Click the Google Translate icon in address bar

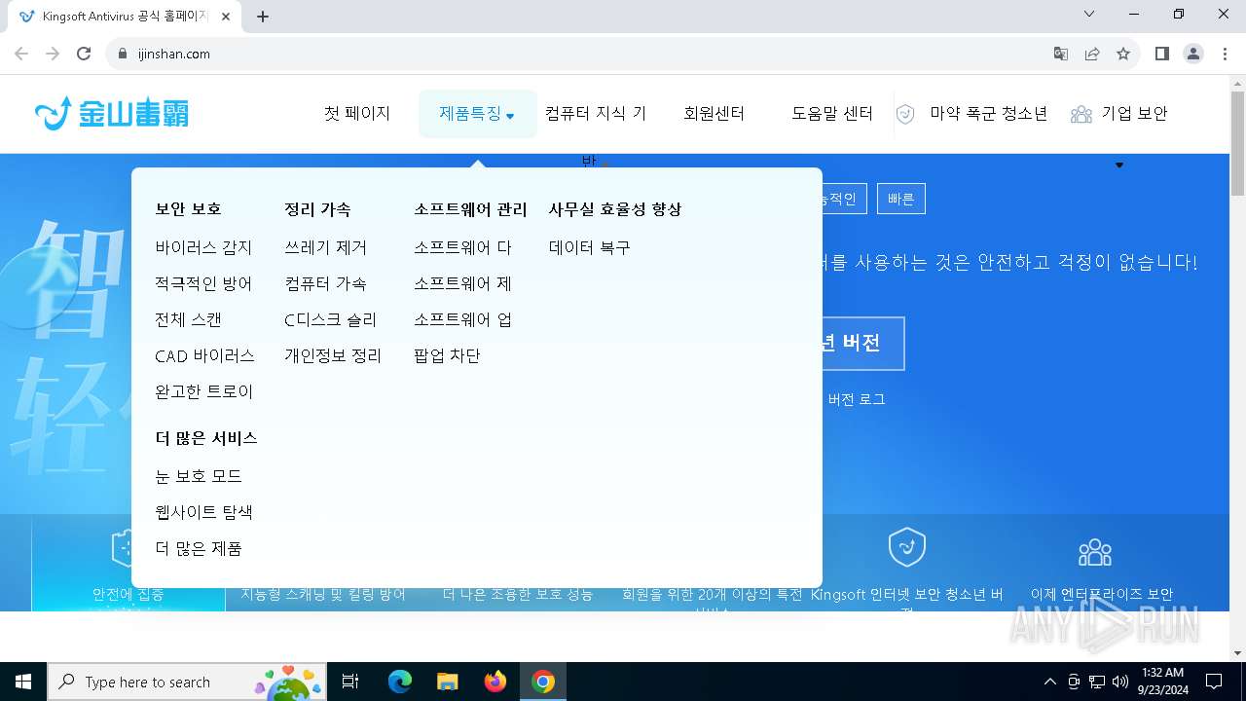(1061, 54)
